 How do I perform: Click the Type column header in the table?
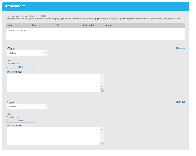click(34, 25)
